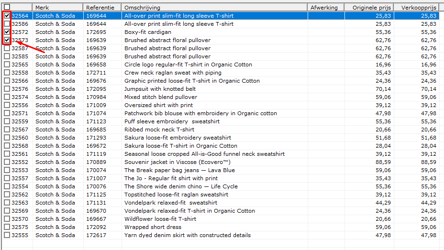Check the checkbox for row 32555
The image size is (444, 250).
[7, 235]
